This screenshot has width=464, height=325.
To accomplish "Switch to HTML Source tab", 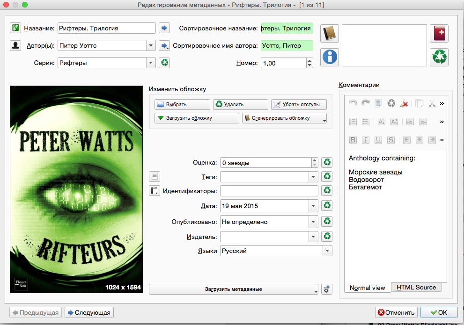I will pos(416,287).
